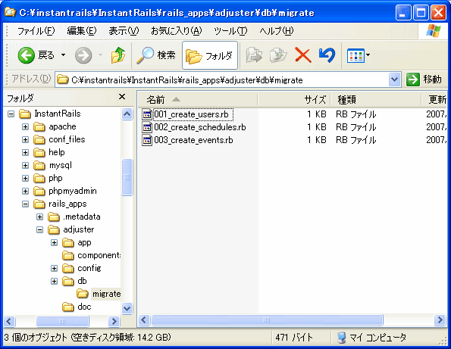Select file name 002_create_schedules.rb
The image size is (451, 349).
point(200,127)
